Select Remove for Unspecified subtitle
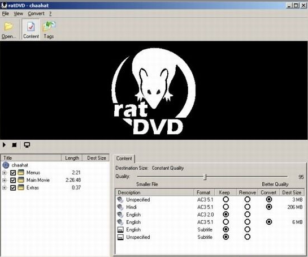Viewport: 308px width, 257px height. coord(248,237)
